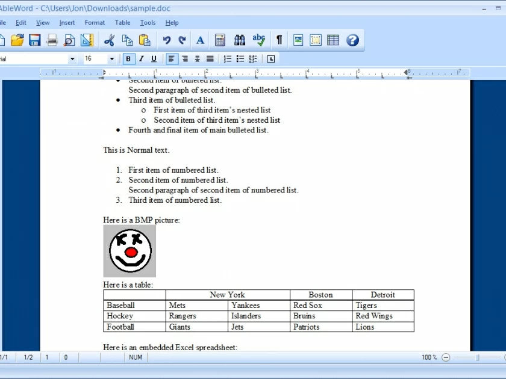Viewport: 506px width, 379px height.
Task: Open AbleWord Help with the question mark icon
Action: pos(352,40)
